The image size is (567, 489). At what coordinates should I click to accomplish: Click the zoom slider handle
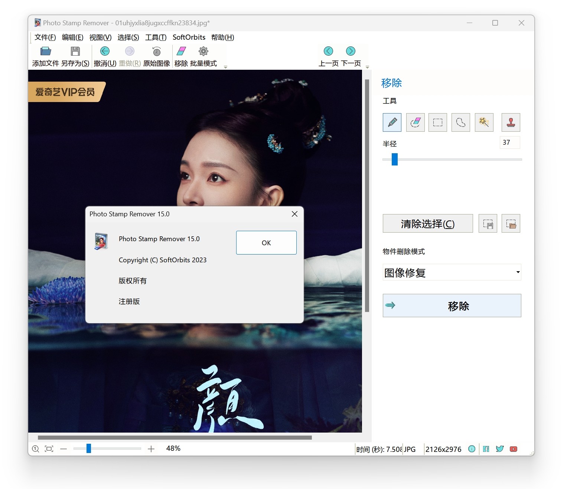point(89,449)
